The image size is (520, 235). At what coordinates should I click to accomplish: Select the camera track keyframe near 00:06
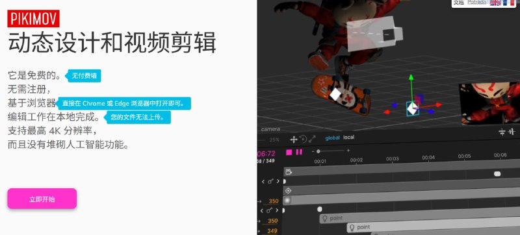[x=497, y=174]
